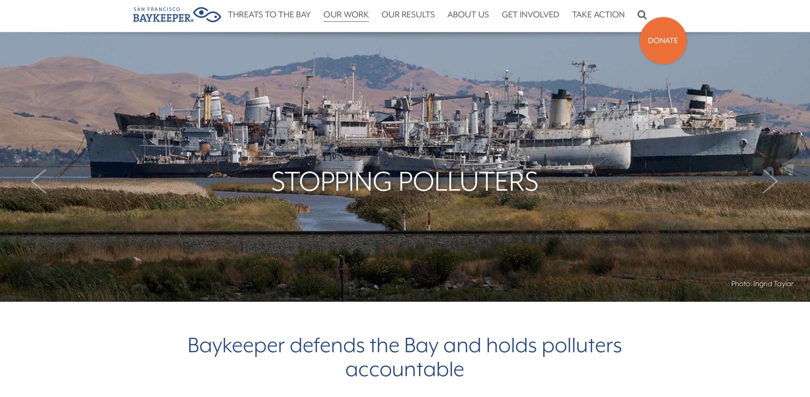
Task: Click the underline beneath Our Work
Action: 346,21
